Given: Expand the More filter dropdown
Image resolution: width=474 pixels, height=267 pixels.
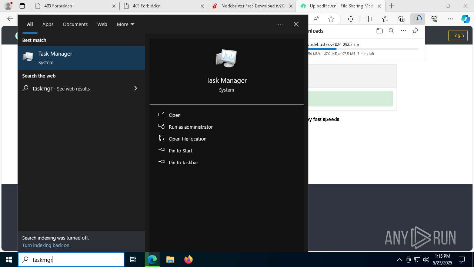Looking at the screenshot, I should 126,24.
